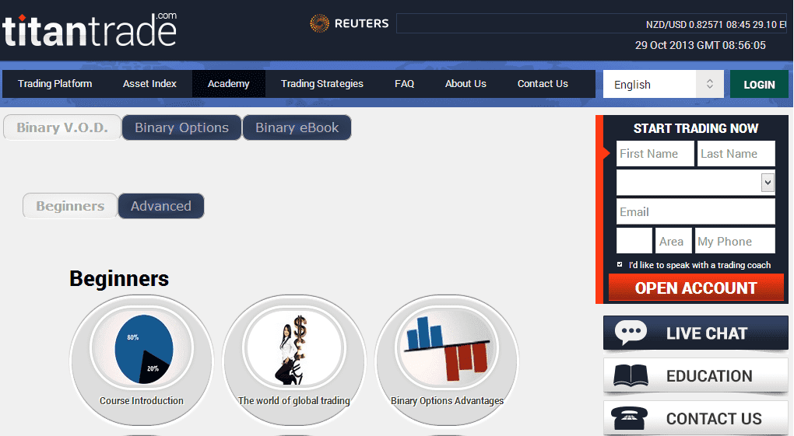The width and height of the screenshot is (794, 436).
Task: Click the Beginners section heading
Action: [119, 279]
